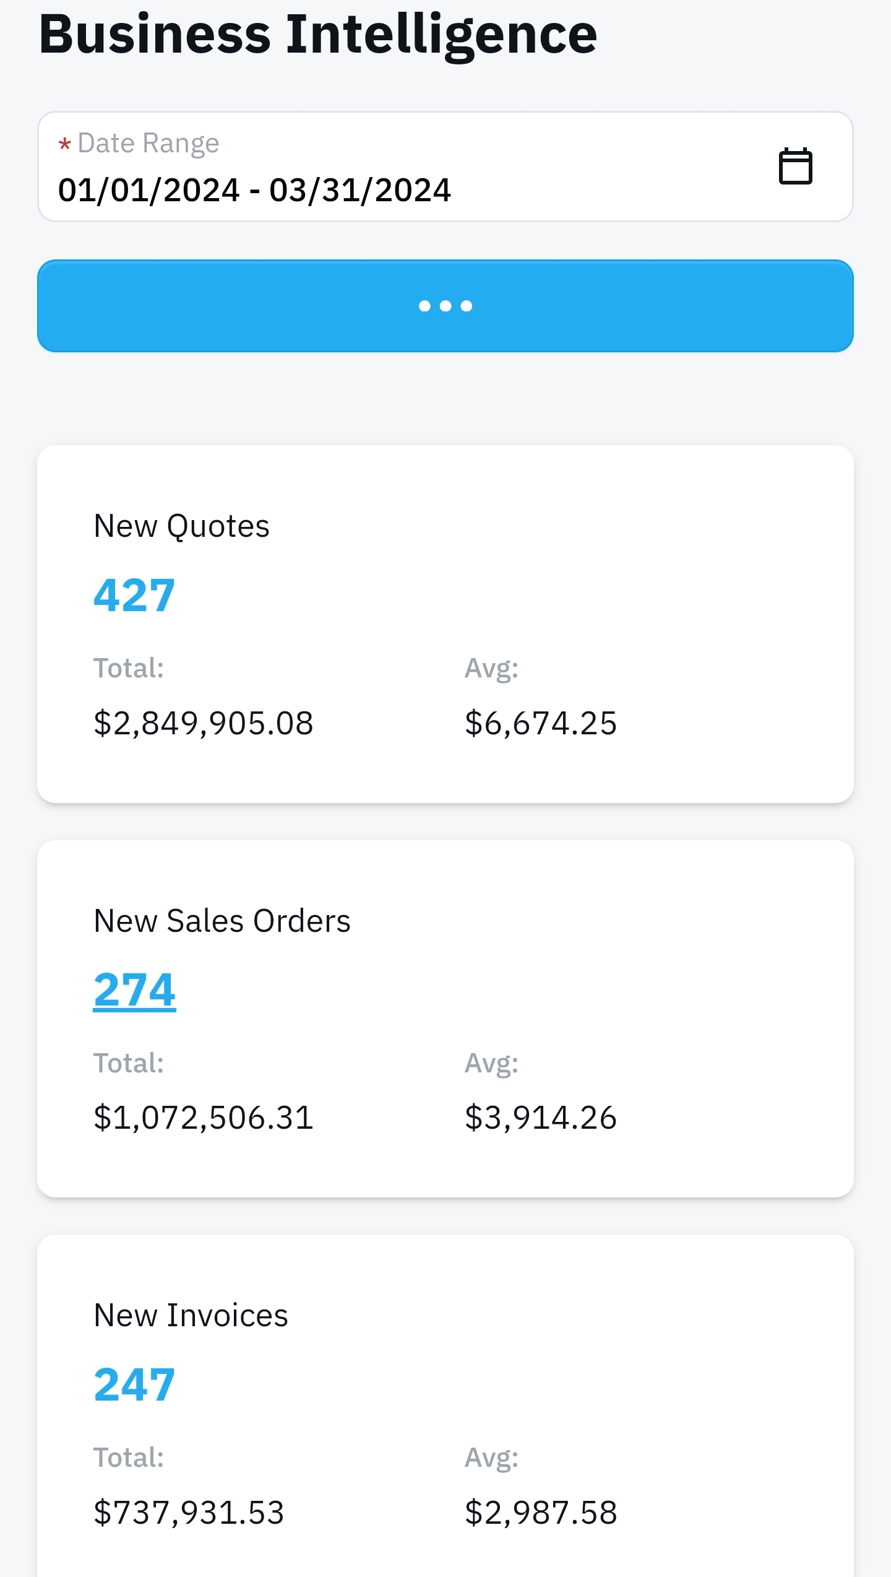Screen dimensions: 891x1577
Task: Click the Business Intelligence page heading
Action: tap(318, 35)
